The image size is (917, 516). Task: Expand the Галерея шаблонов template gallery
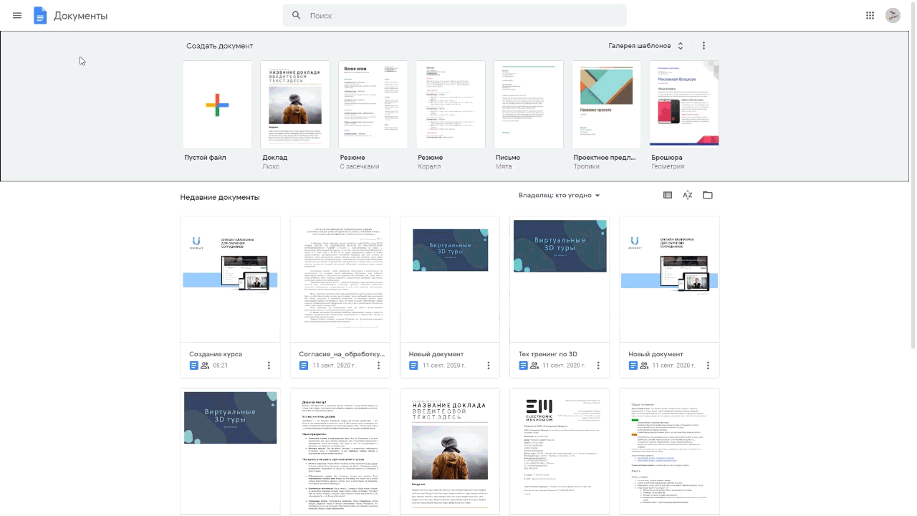coord(646,46)
